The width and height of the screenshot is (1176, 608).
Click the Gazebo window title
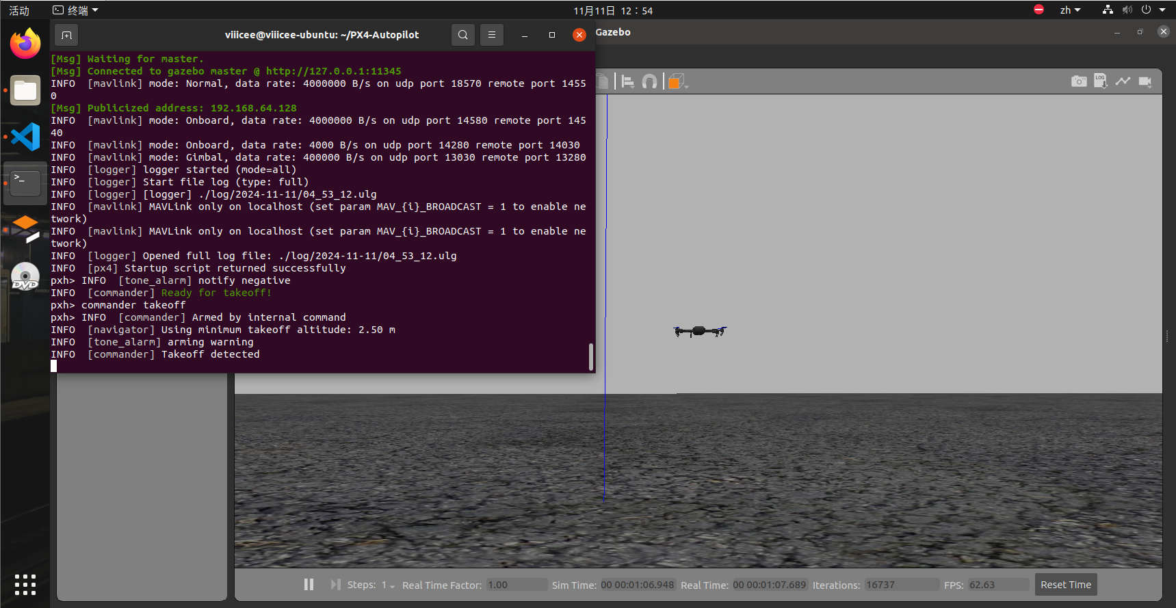pos(613,32)
